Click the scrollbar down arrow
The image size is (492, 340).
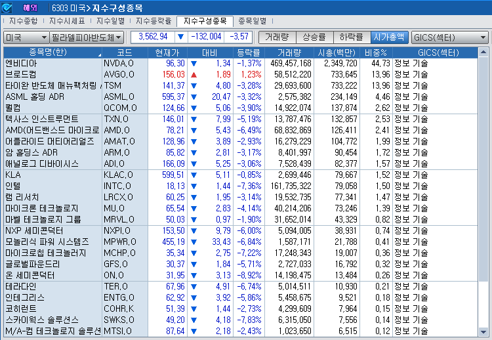pyautogui.click(x=483, y=331)
